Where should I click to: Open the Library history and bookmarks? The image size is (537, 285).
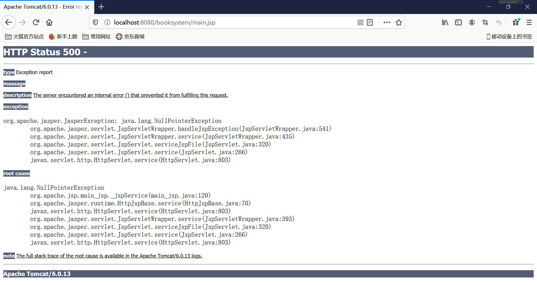point(445,22)
